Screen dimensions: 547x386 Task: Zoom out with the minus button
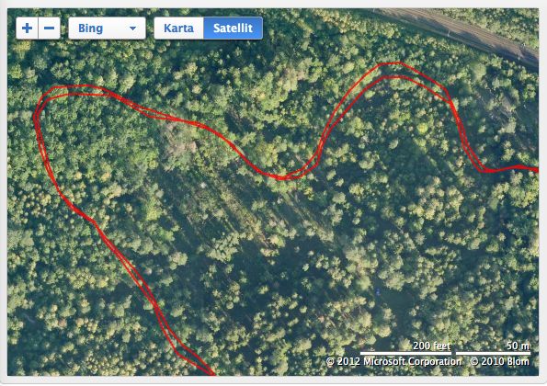point(50,28)
